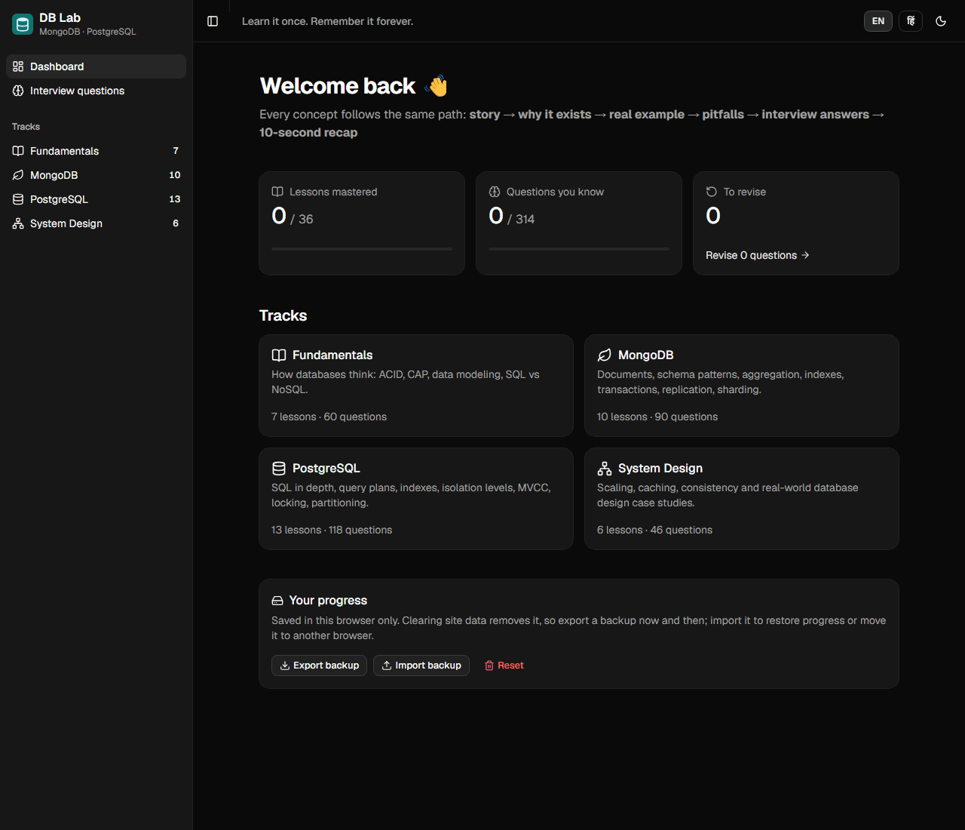Click the book icon on the Fundamentals card
Screen dimensions: 965x830
(x=279, y=355)
